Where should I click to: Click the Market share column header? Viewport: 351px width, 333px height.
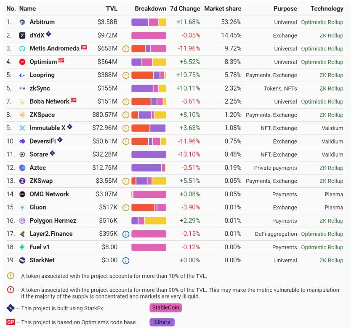click(x=223, y=8)
